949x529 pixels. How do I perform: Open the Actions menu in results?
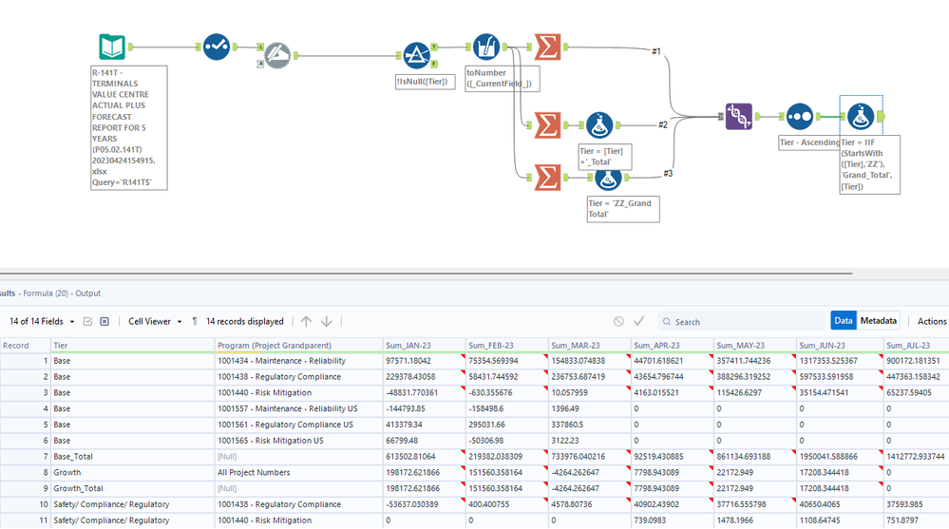pos(932,321)
